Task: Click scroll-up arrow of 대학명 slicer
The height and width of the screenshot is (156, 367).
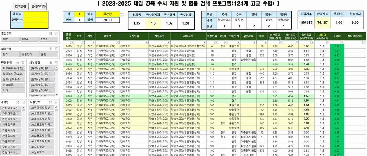Action: [x=23, y=107]
